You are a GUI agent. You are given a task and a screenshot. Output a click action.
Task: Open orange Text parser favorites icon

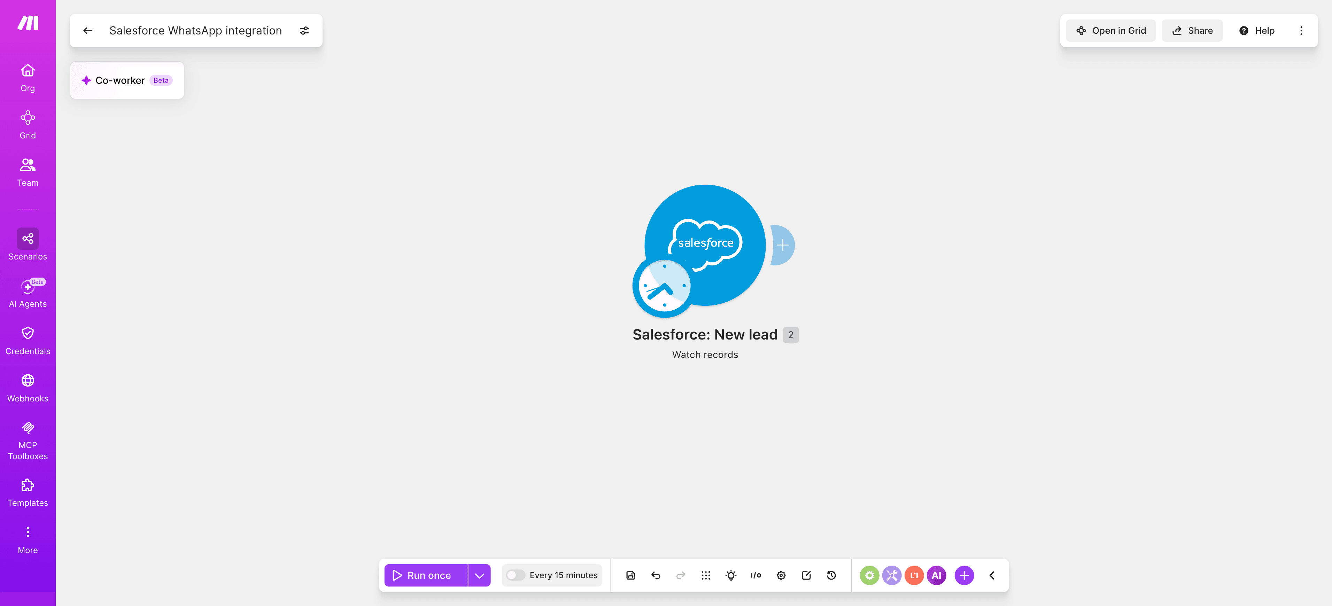[914, 575]
